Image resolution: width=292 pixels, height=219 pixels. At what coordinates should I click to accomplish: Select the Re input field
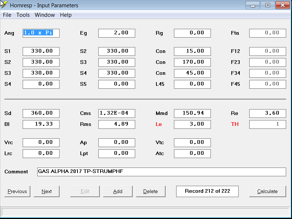(x=268, y=114)
